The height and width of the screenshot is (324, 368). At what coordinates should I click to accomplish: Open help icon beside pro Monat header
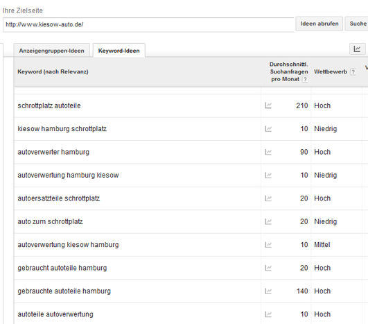coord(305,79)
